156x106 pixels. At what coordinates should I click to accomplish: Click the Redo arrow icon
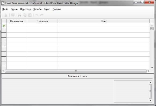(x=42, y=15)
